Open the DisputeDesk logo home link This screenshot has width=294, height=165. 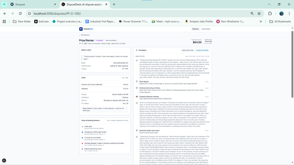[x=86, y=29]
